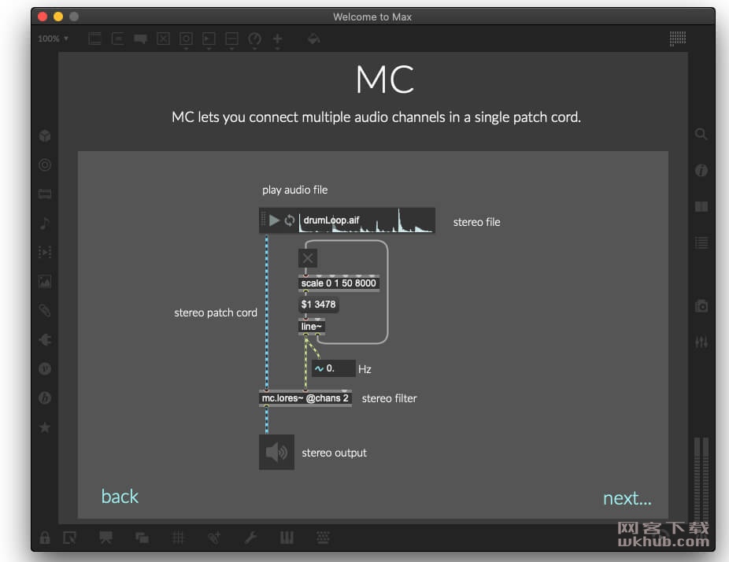This screenshot has height=562, width=729.
Task: Toggle loop on the drumLoop.aif player
Action: point(289,220)
